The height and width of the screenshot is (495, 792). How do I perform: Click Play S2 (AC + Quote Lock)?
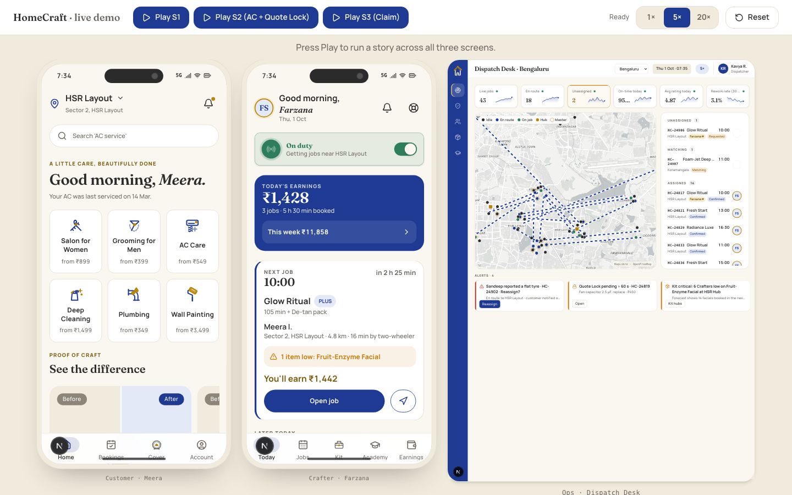coord(256,18)
